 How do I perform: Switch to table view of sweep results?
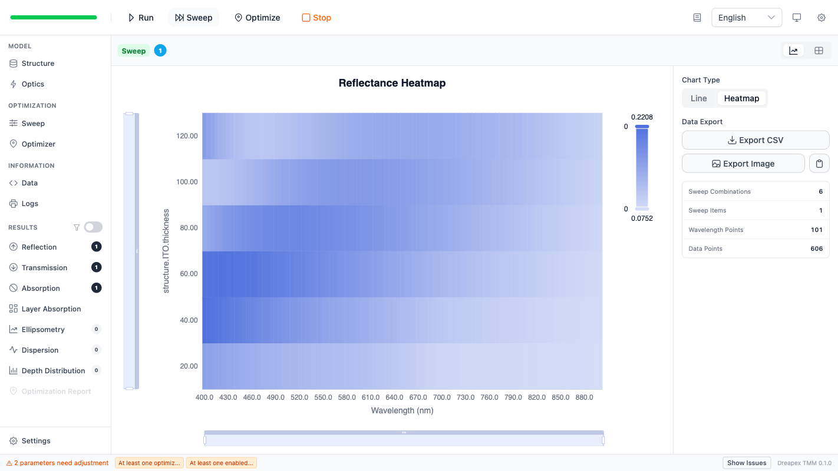[819, 51]
